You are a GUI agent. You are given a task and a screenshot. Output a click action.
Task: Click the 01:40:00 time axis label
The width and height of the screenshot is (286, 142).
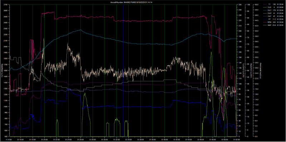[164, 139]
